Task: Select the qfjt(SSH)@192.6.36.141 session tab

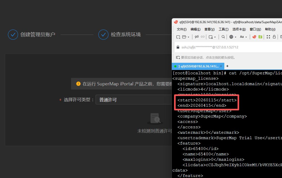Action: tap(198, 66)
